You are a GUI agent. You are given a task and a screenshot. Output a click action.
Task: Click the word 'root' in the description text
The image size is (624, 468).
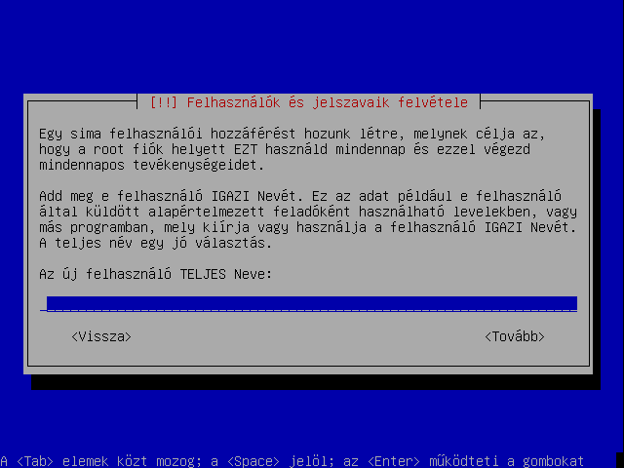pos(109,149)
